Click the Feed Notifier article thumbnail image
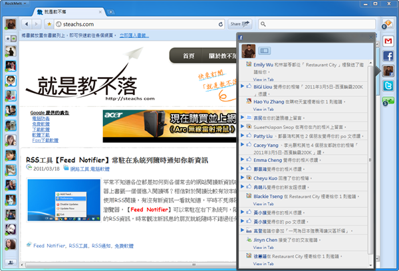The width and height of the screenshot is (399, 271). pyautogui.click(x=64, y=200)
